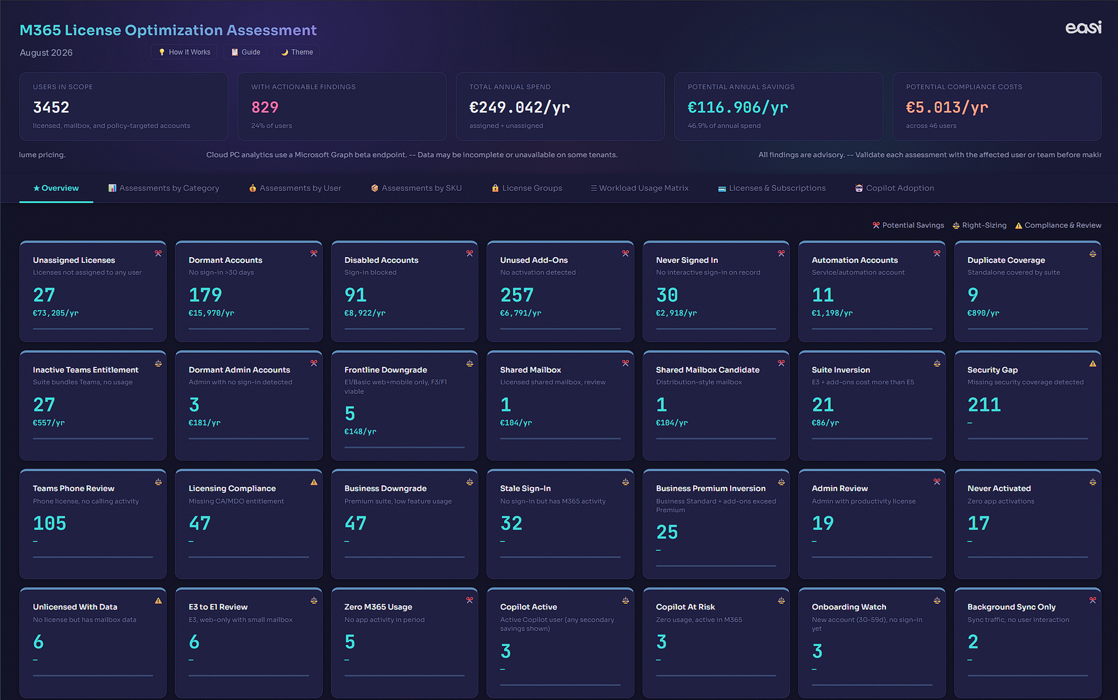This screenshot has height=700, width=1118.
Task: Click scissors icon on Dormant Admin Accounts card
Action: (314, 363)
